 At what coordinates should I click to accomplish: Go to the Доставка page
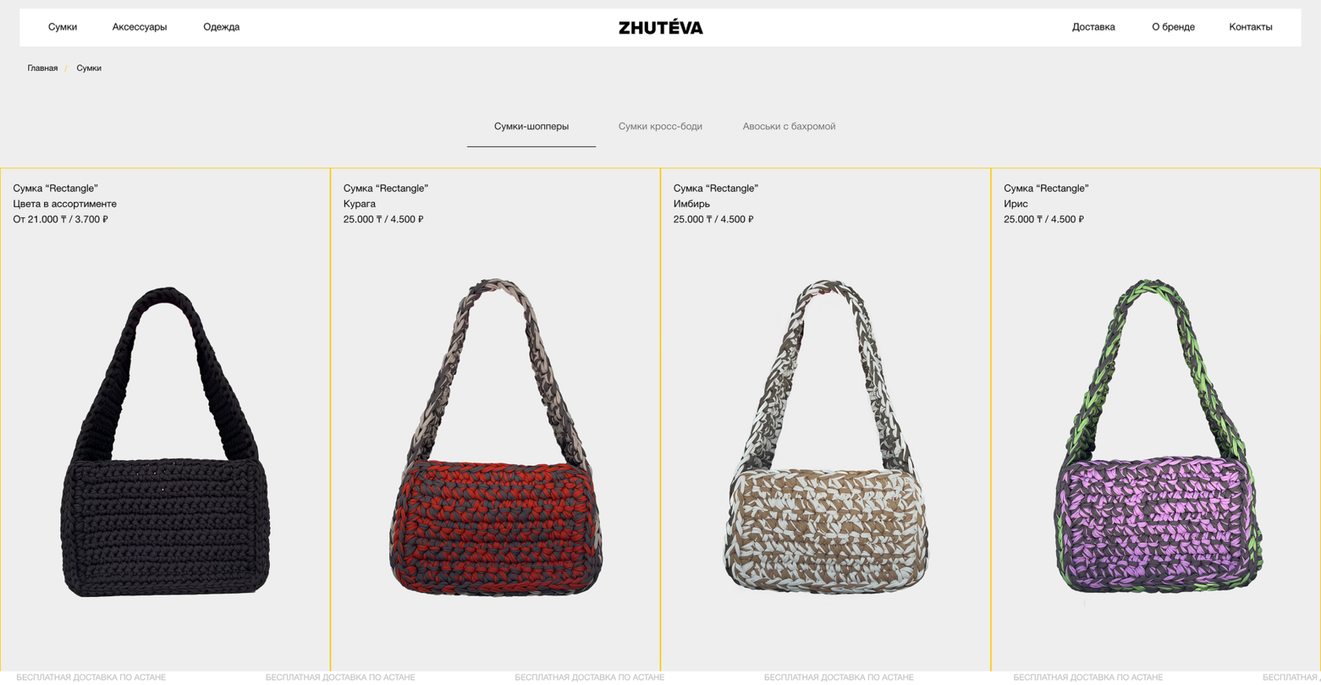click(x=1093, y=27)
